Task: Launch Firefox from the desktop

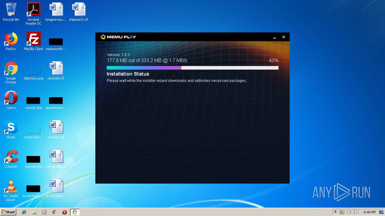Action: [x=11, y=41]
